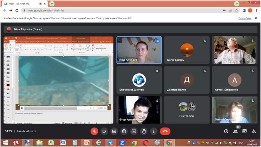Open Calculator from the taskbar
This screenshot has height=147, width=261.
click(75, 143)
